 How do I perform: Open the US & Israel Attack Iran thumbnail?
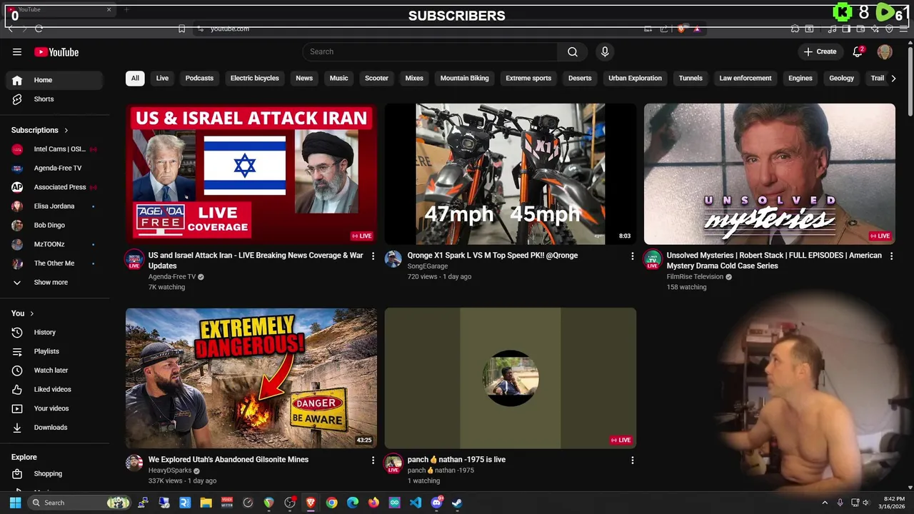(251, 174)
